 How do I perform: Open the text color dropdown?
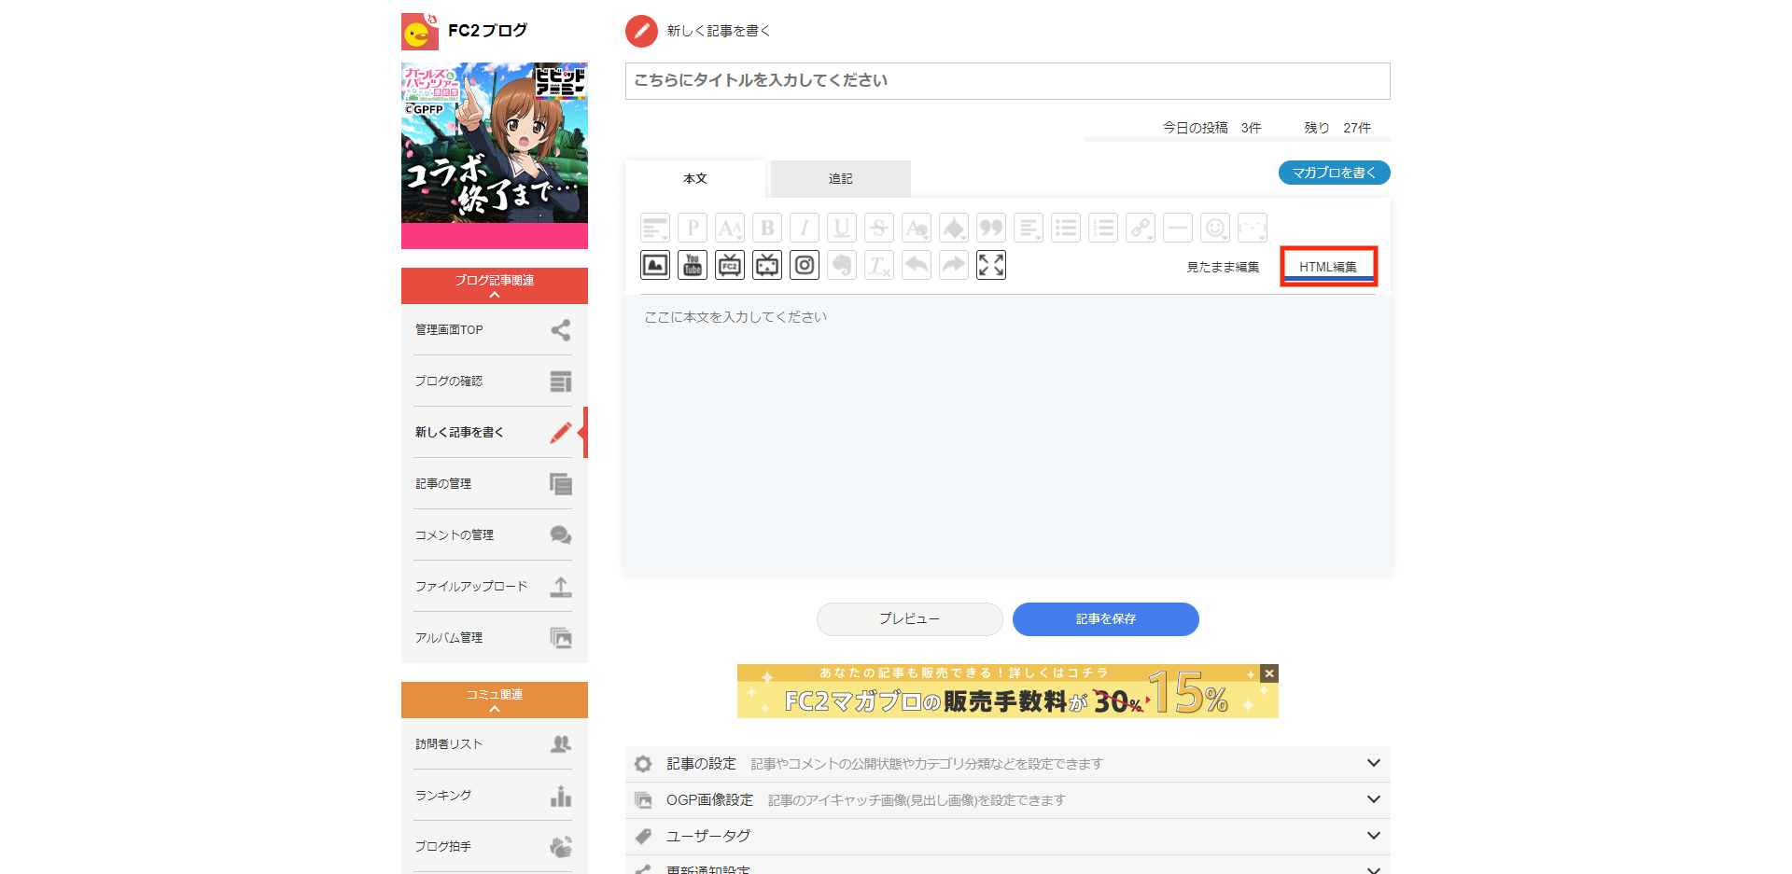(x=917, y=228)
